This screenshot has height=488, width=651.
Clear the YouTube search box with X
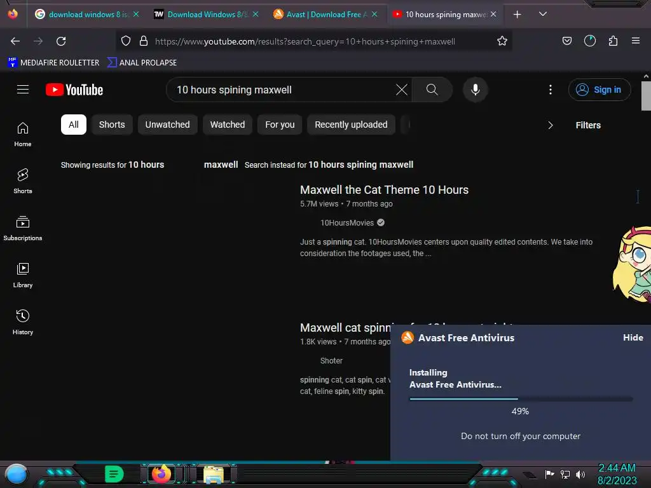(402, 90)
